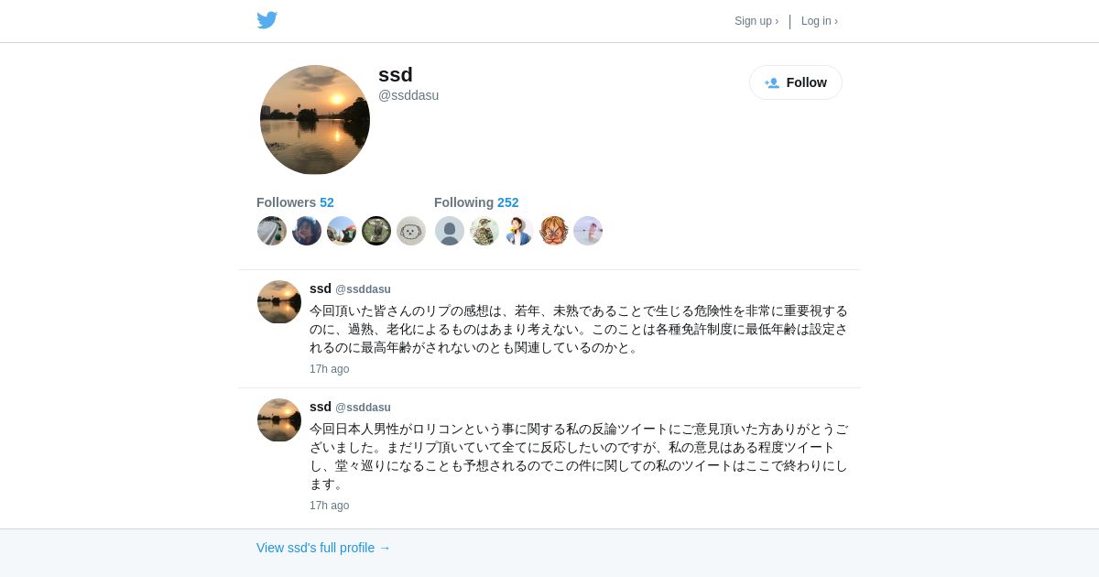Viewport: 1099px width, 577px height.
Task: Select the orange-haired following avatar
Action: pos(554,231)
